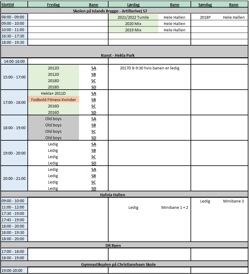Click Ledig beside Minibane 3
Screen dimensions: 249x274
click(205, 201)
